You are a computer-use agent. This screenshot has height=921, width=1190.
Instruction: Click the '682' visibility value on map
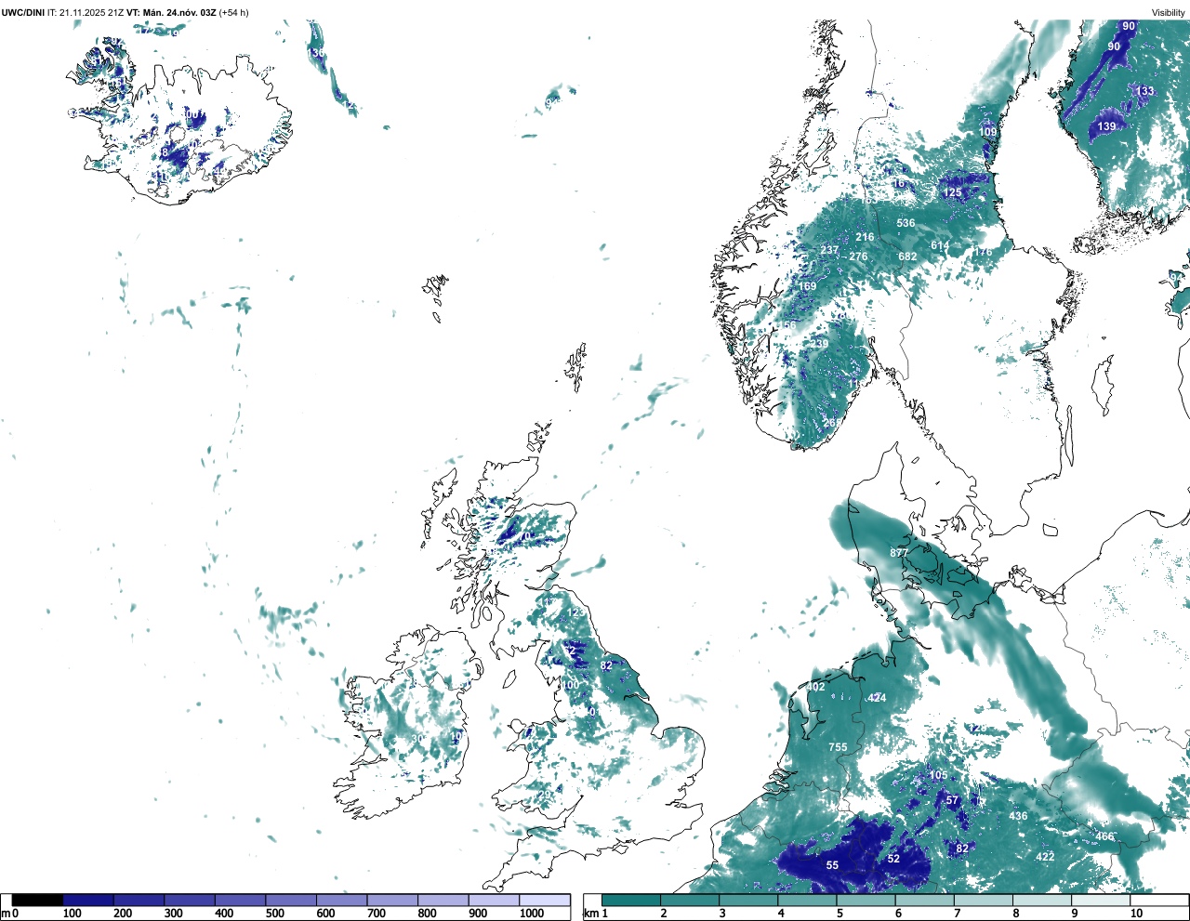(x=907, y=257)
